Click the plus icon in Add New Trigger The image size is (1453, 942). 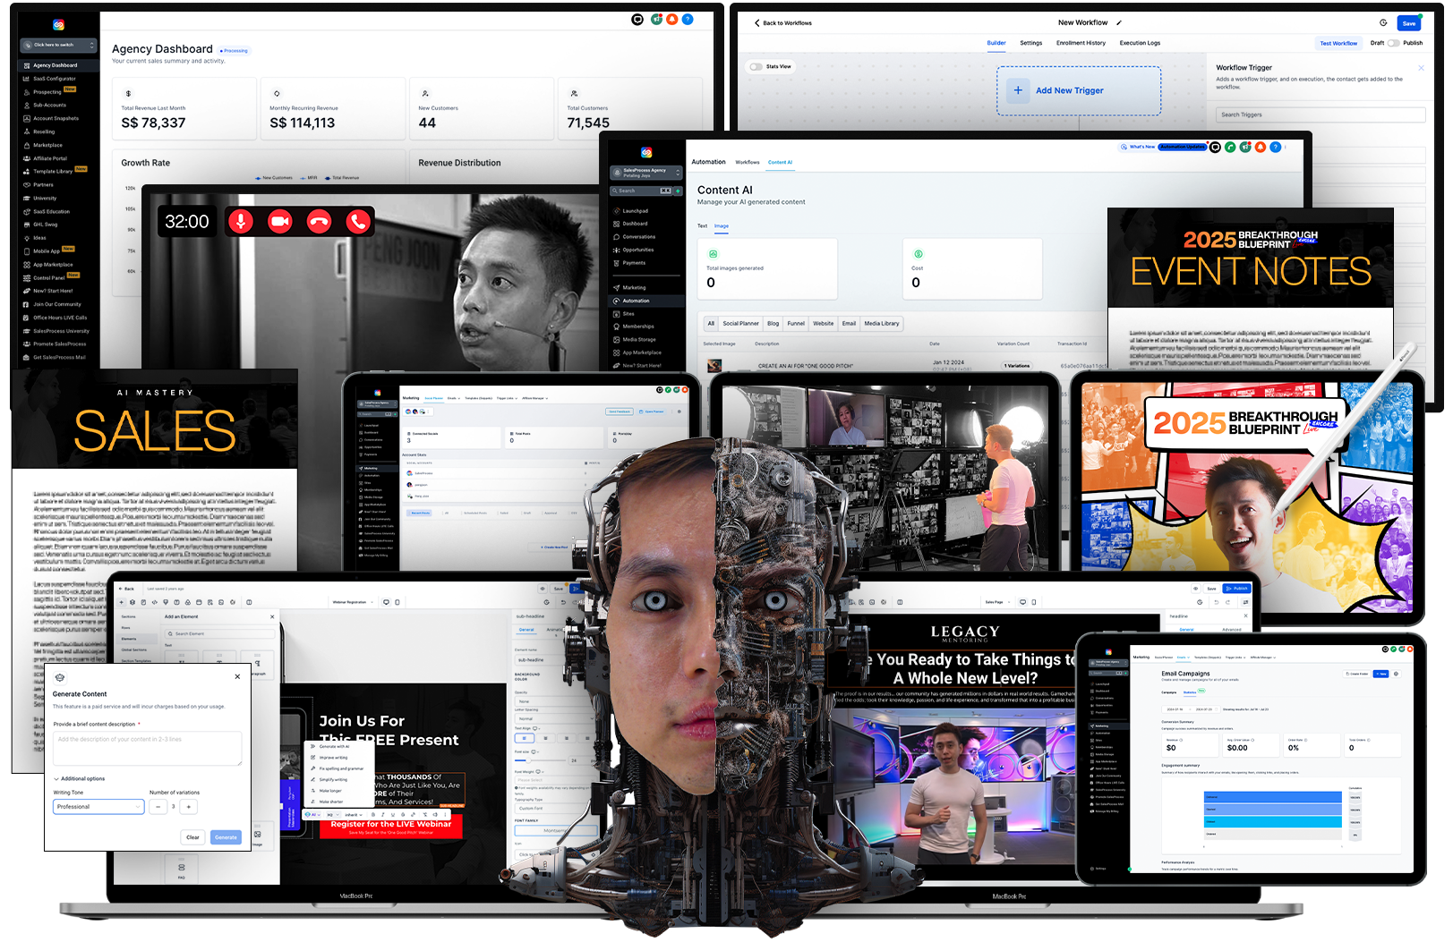[1018, 90]
